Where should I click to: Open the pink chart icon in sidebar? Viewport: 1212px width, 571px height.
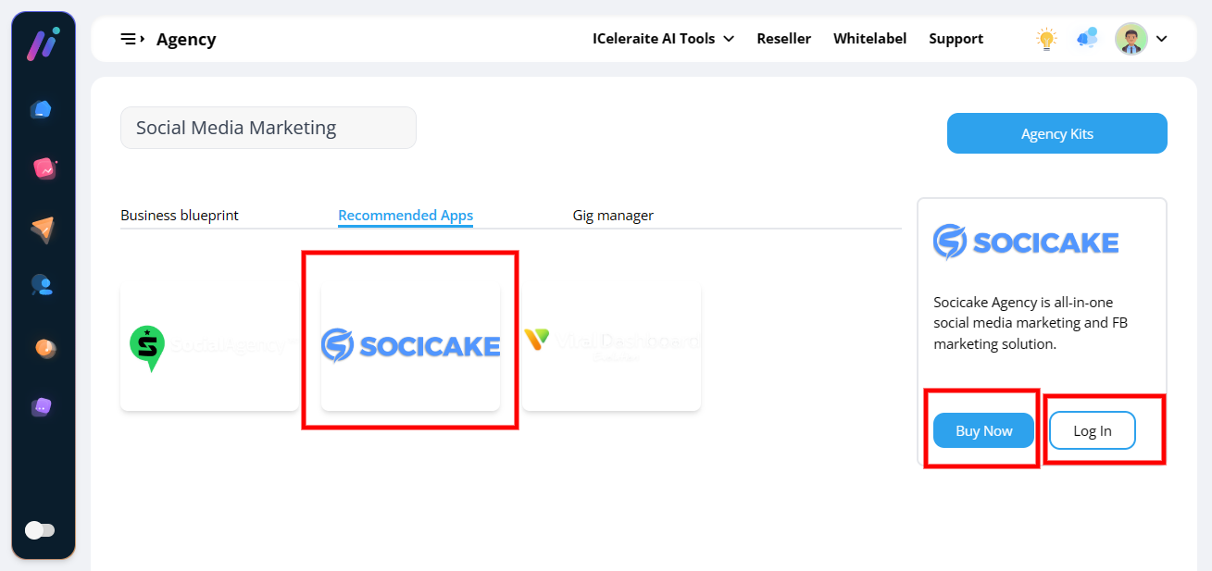pos(44,168)
